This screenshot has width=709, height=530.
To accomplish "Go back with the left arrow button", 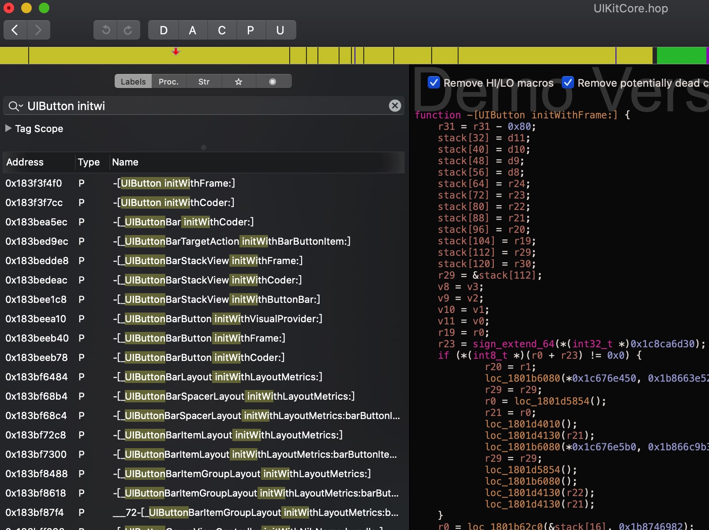I will [x=15, y=30].
